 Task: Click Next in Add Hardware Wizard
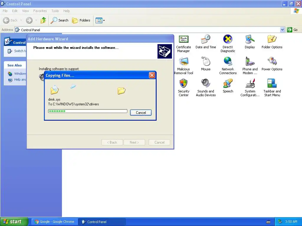click(x=134, y=142)
